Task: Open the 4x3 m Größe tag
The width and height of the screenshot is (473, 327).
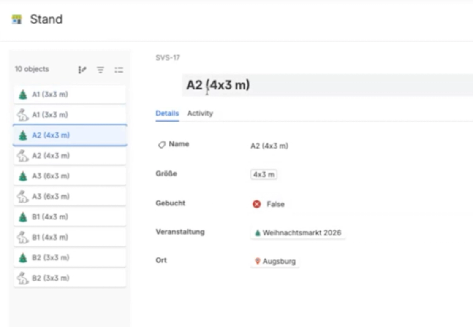Action: (264, 175)
